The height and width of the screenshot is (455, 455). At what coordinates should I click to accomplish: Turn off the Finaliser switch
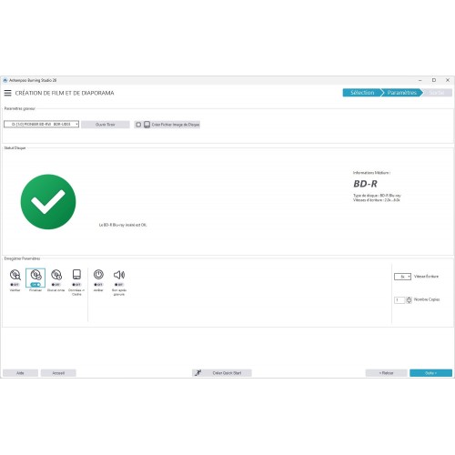coord(35,285)
